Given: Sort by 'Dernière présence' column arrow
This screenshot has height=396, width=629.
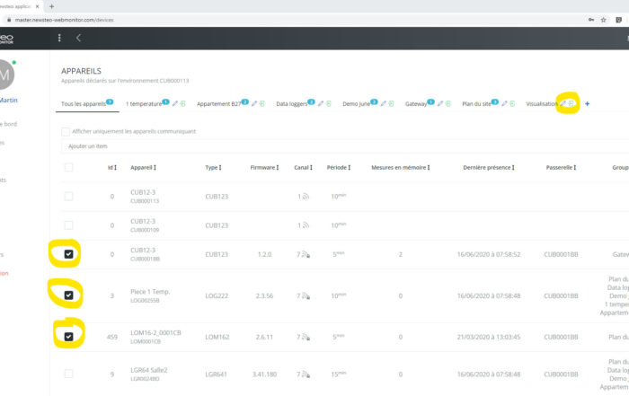Looking at the screenshot, I should click(513, 168).
